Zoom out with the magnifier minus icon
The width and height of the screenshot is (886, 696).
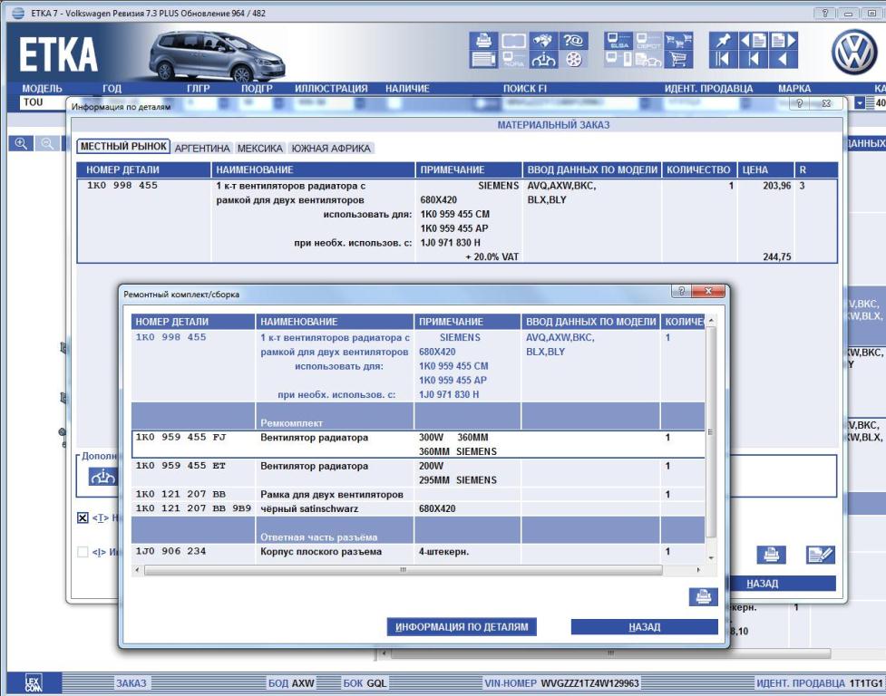(47, 144)
